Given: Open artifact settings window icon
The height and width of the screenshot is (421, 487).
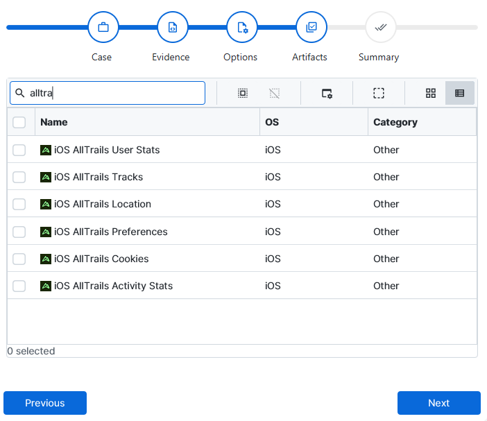Looking at the screenshot, I should pyautogui.click(x=327, y=93).
